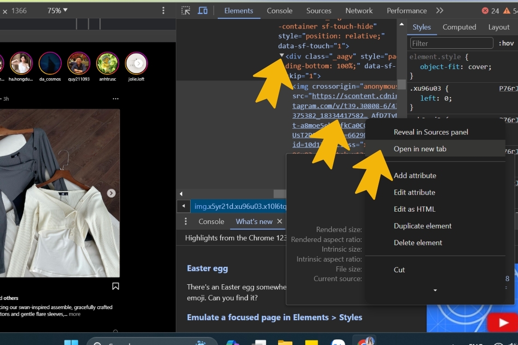
Task: Expand caption with more link
Action: pos(74,314)
